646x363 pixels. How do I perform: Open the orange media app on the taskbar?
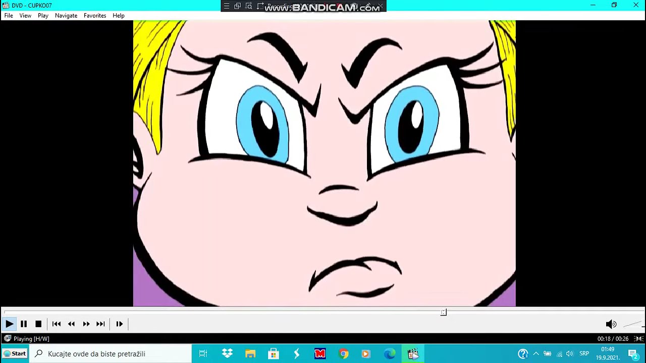point(366,354)
